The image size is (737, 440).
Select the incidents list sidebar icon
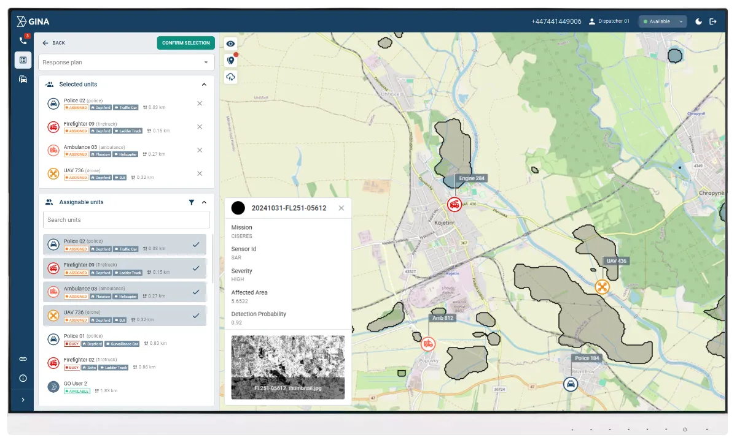(23, 59)
